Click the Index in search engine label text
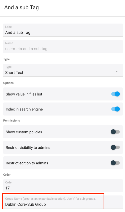 24,109
